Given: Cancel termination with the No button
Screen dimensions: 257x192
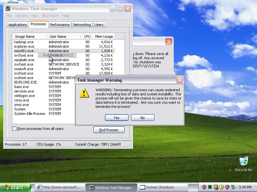Looking at the screenshot, I should pyautogui.click(x=143, y=118).
